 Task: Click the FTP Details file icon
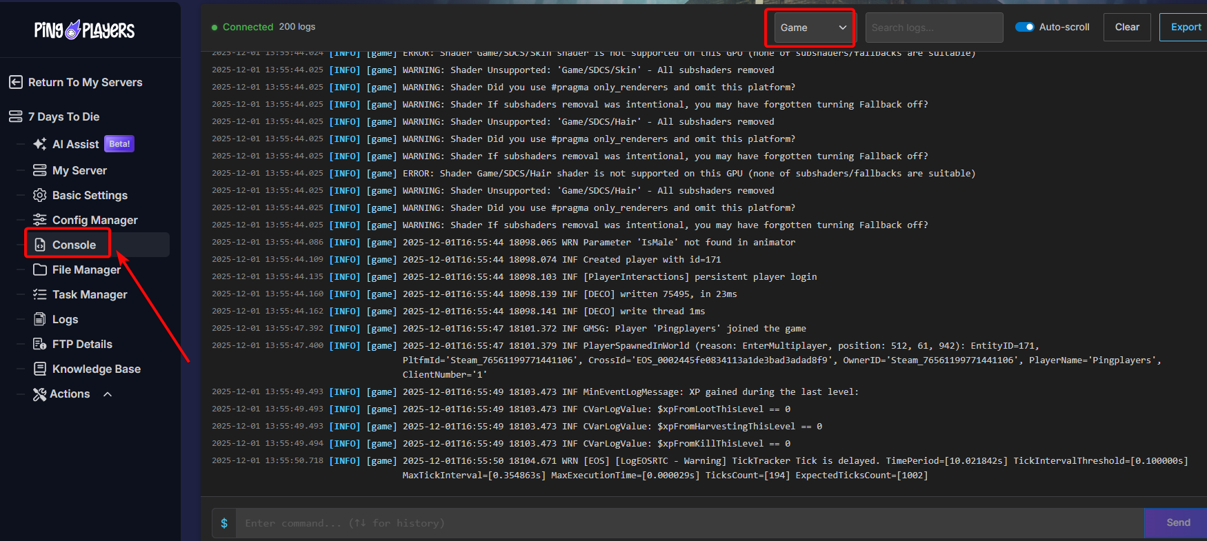point(40,344)
